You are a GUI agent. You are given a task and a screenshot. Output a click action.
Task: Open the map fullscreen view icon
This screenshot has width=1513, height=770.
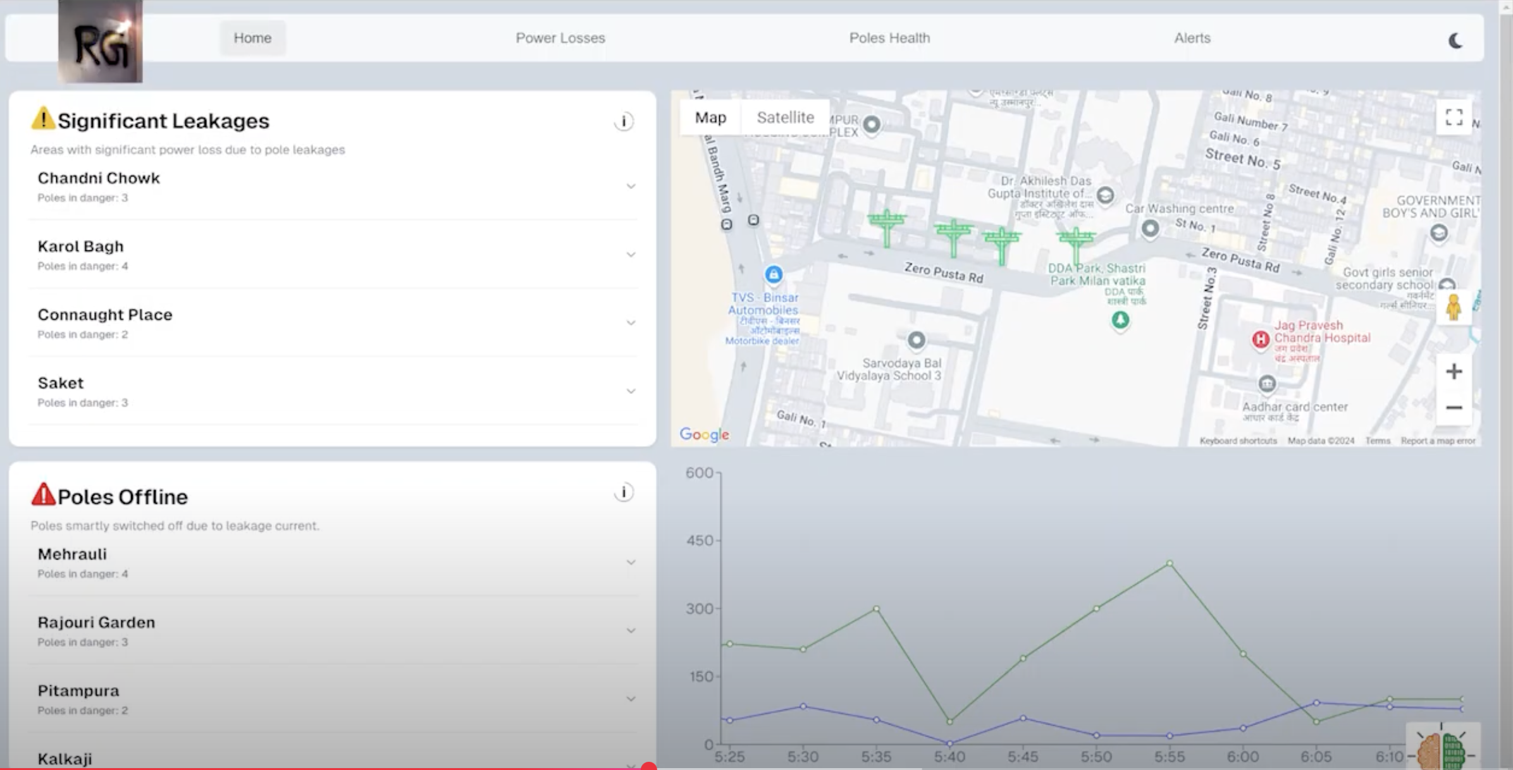point(1454,117)
